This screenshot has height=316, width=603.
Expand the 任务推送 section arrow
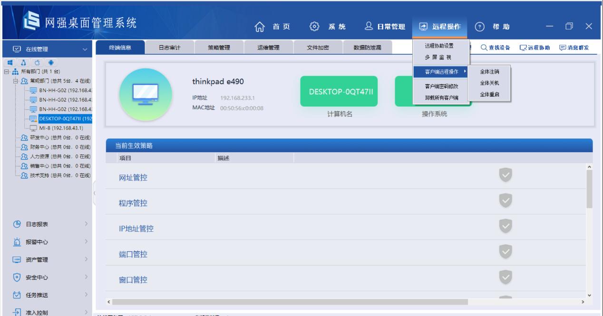point(86,295)
